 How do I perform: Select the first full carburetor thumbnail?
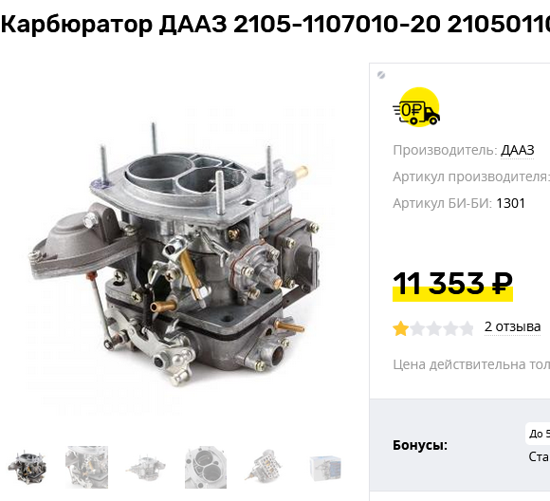[27, 467]
